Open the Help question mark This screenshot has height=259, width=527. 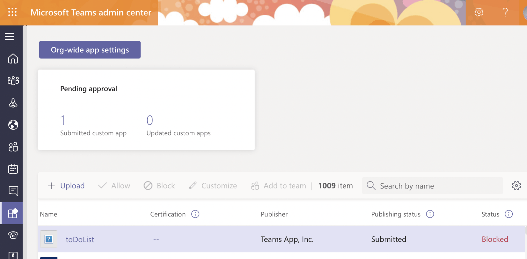click(x=505, y=12)
